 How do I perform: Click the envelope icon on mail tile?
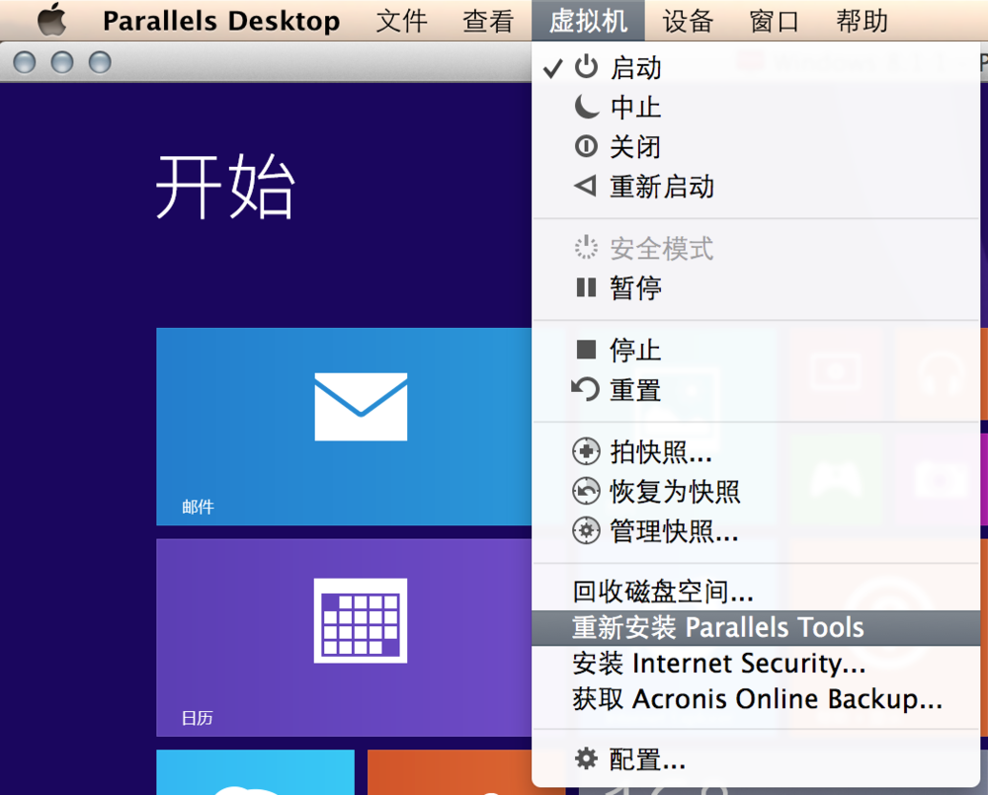pos(361,406)
